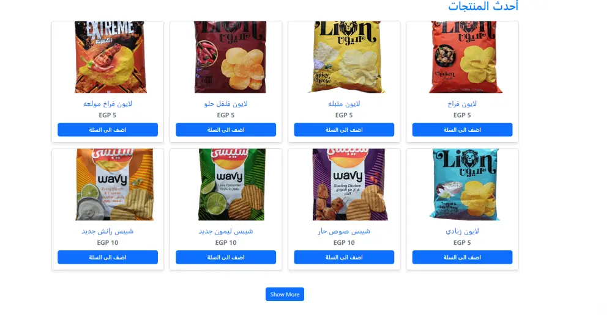Add لايون زبادي to the cart
This screenshot has width=612, height=315.
[463, 257]
